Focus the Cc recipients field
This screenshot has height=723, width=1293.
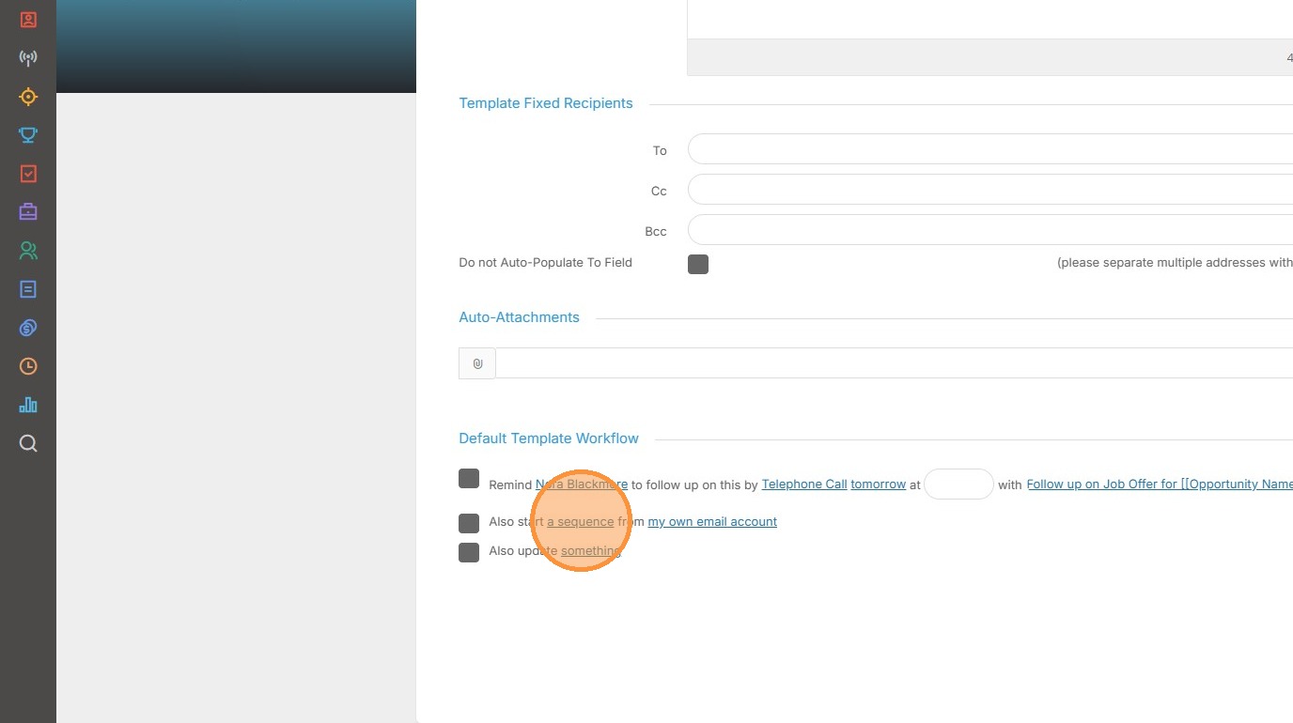[x=990, y=190]
